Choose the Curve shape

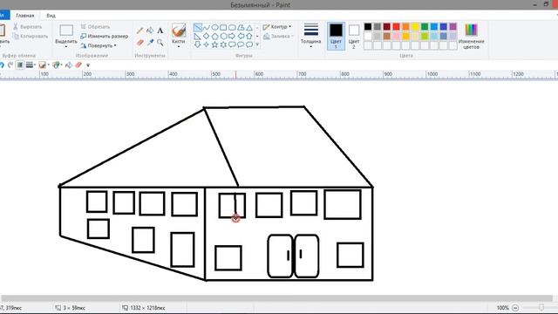click(x=207, y=27)
